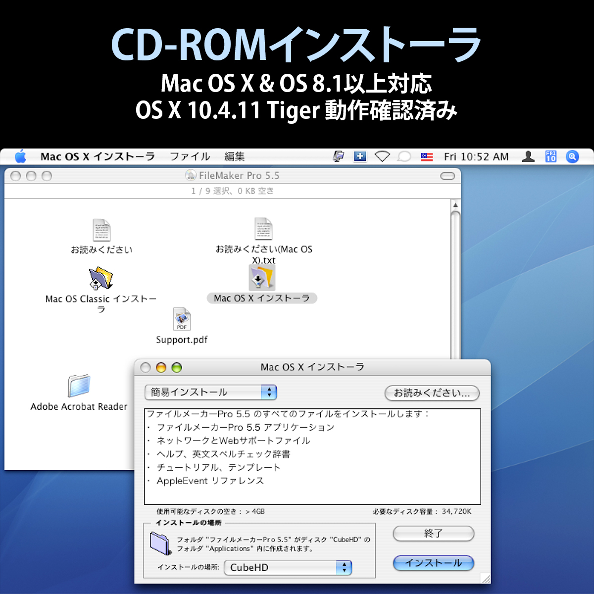This screenshot has width=594, height=594.
Task: Open the Apple menu icon
Action: [21, 157]
